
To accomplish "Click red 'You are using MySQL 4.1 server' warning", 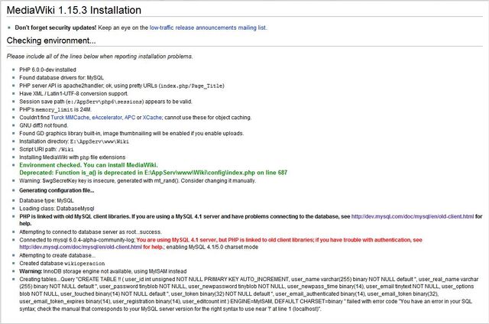I will (x=279, y=240).
